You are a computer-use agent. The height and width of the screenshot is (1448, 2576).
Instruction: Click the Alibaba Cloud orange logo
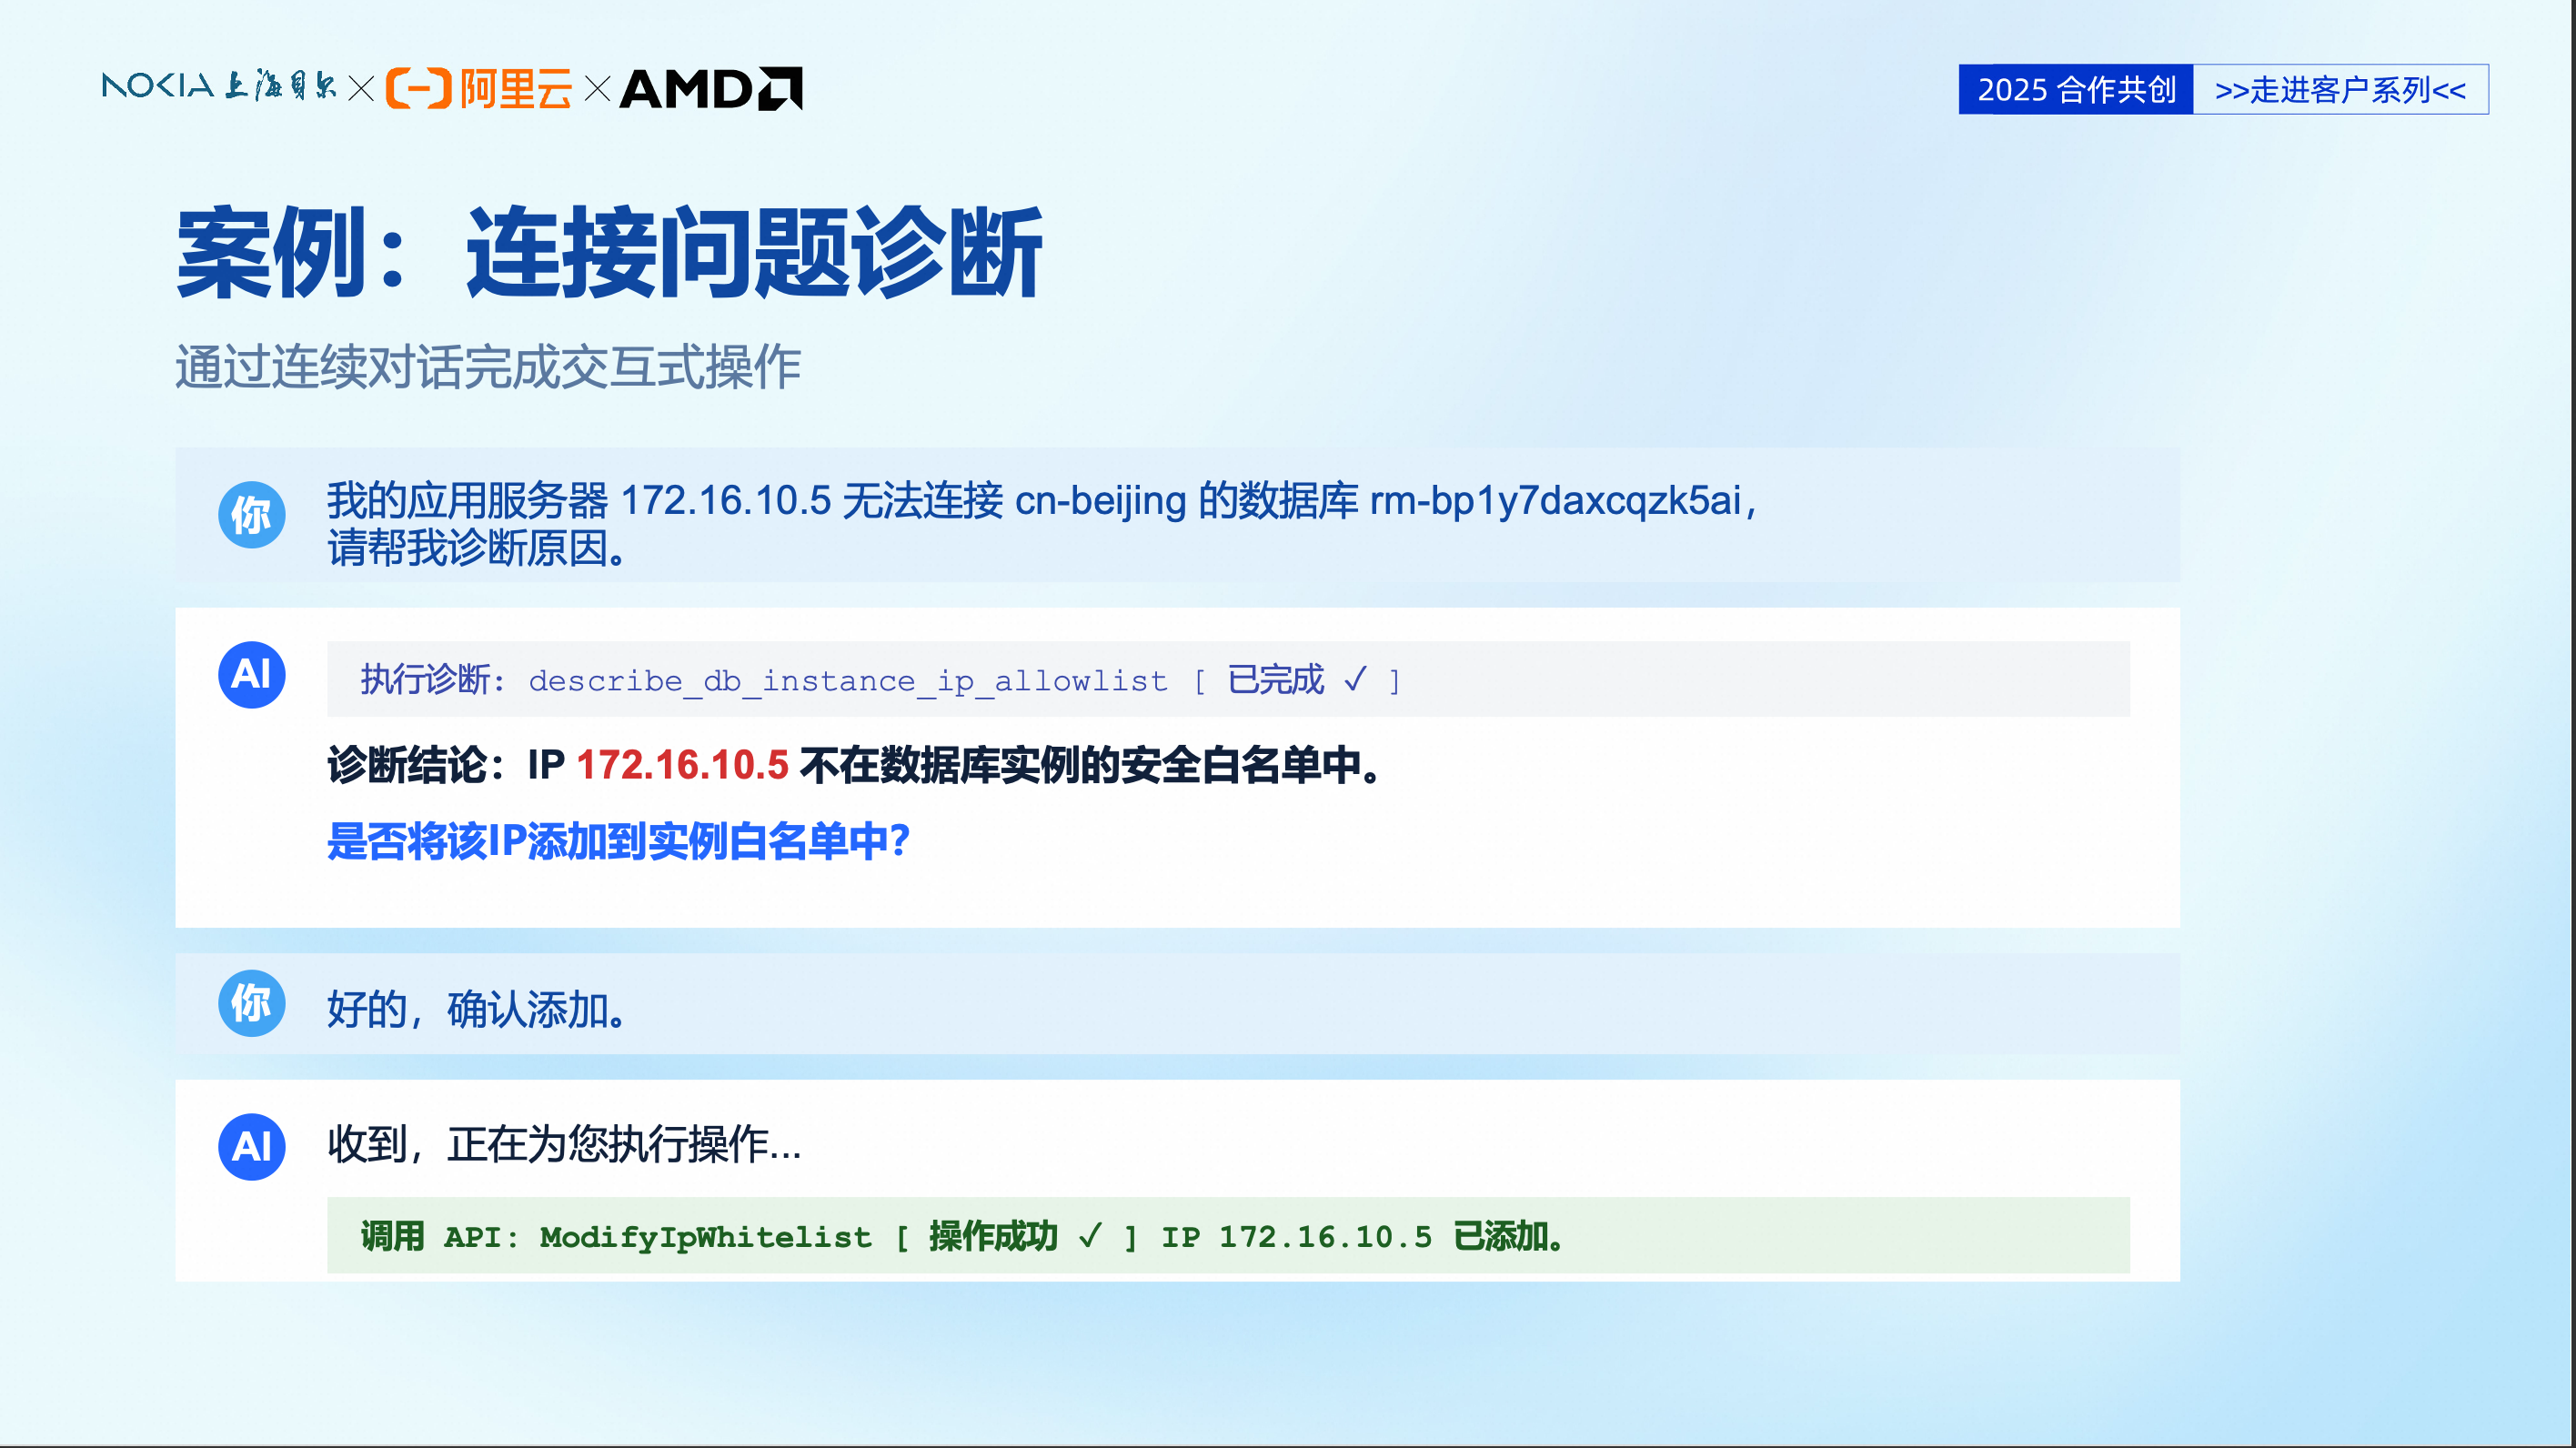(x=478, y=88)
